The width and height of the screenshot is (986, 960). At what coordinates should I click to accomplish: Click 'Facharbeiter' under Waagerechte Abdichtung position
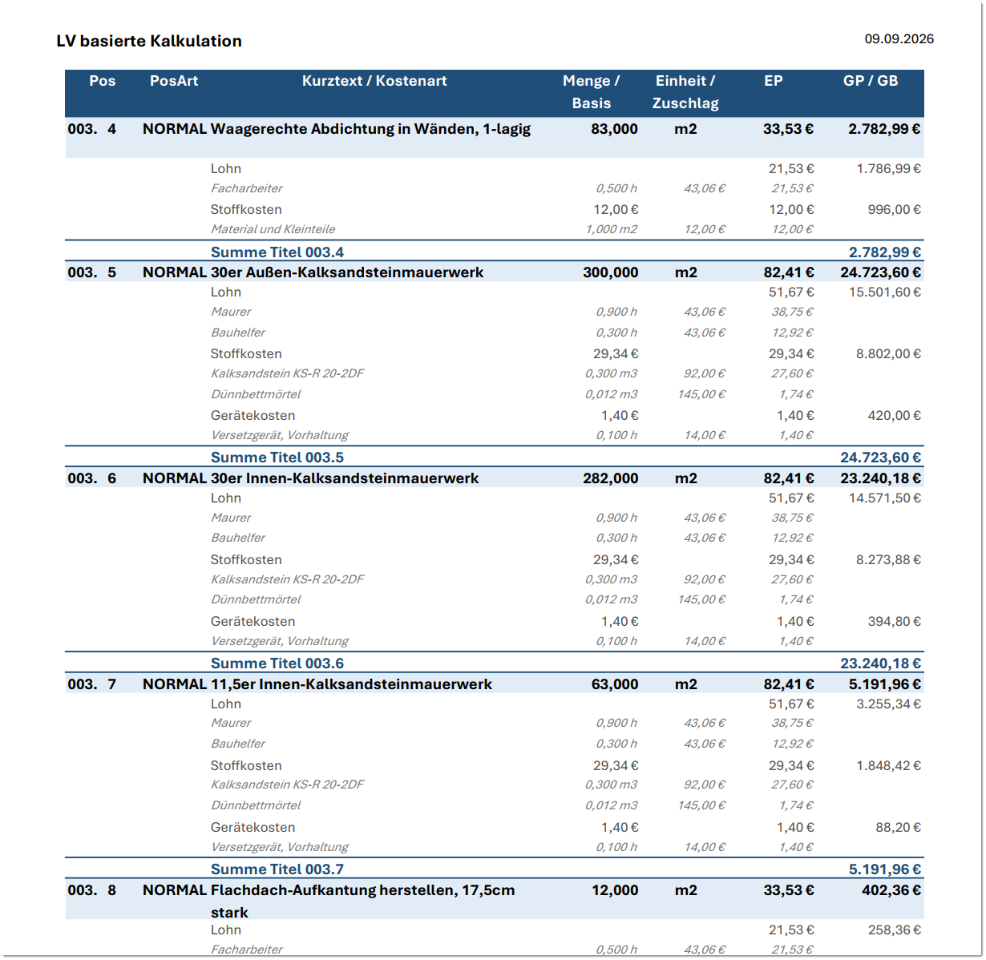[x=247, y=188]
